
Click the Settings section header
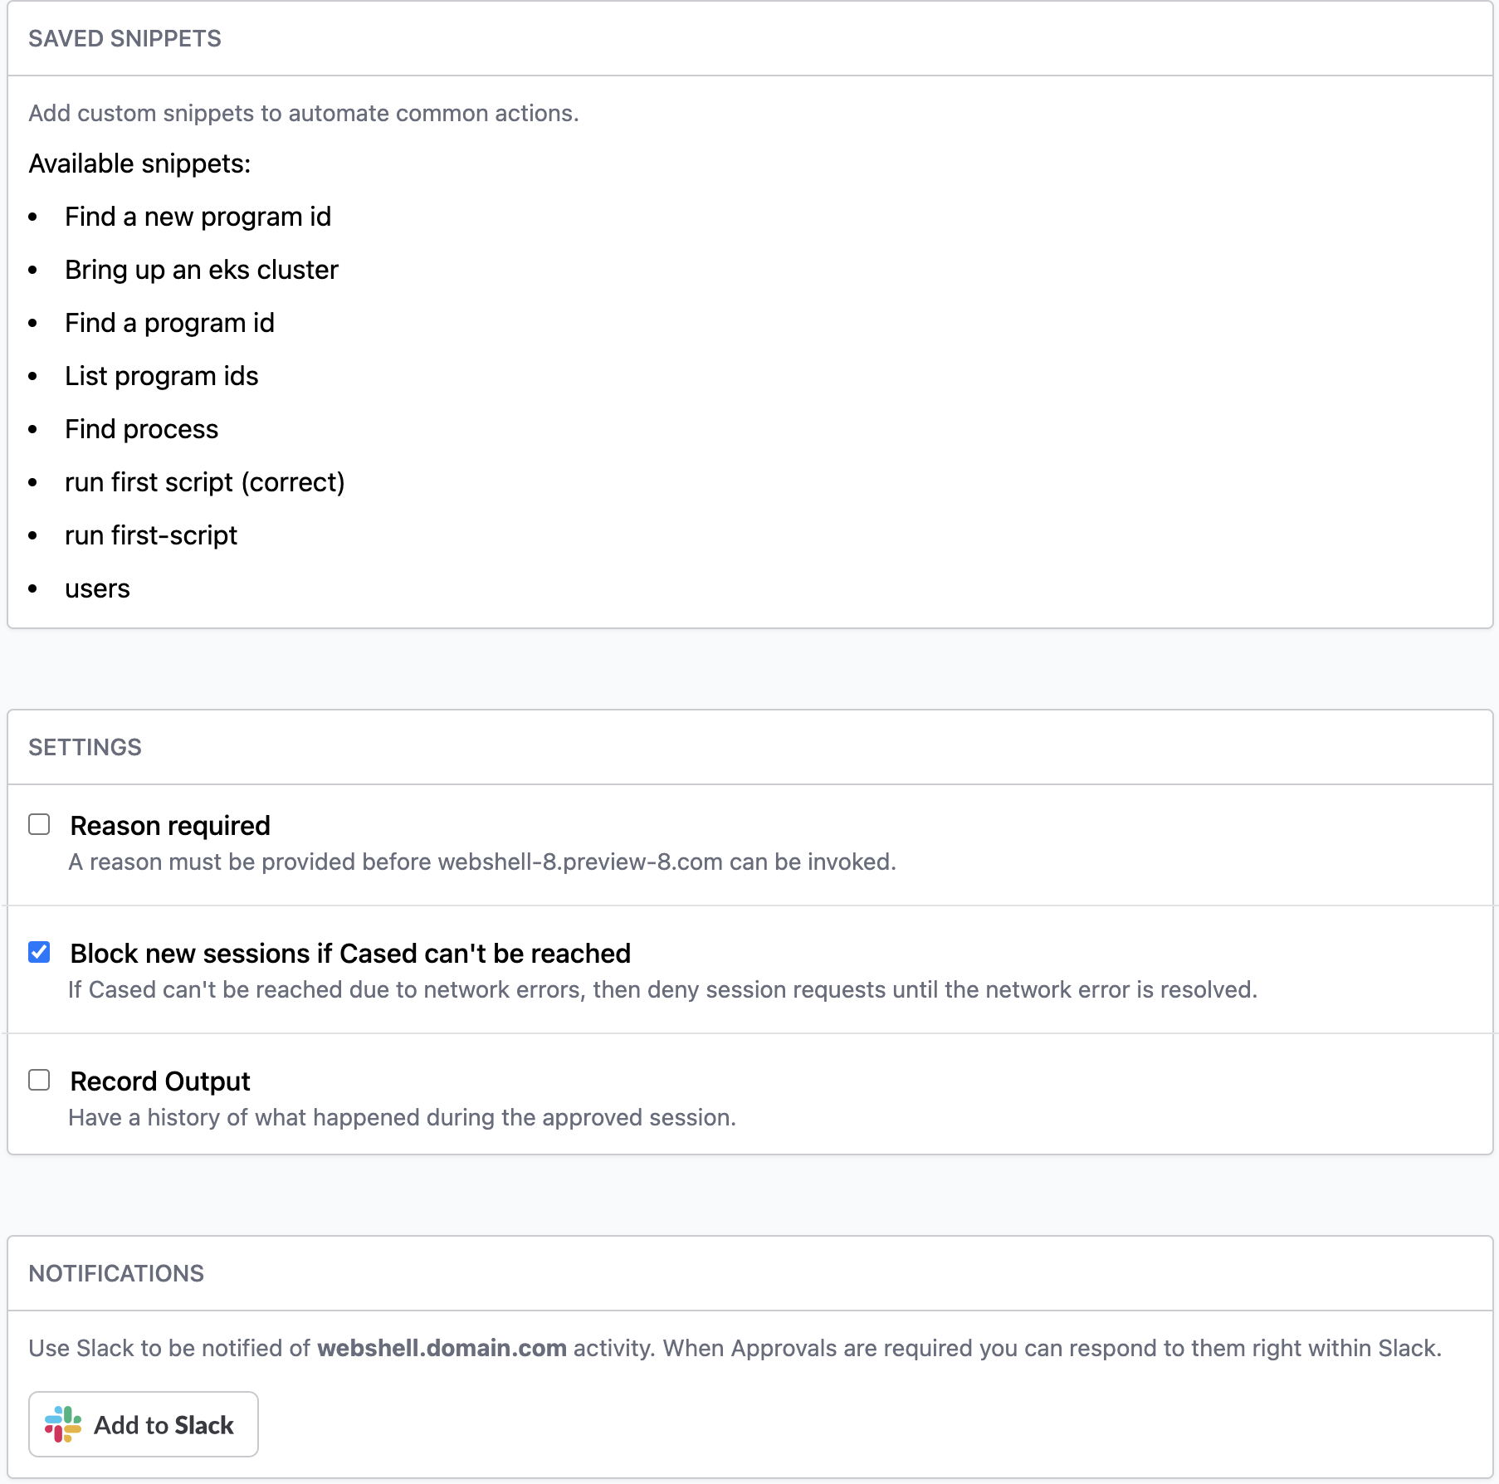click(x=85, y=748)
